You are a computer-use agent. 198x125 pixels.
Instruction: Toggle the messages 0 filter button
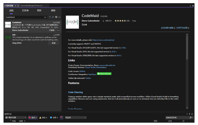54,117
